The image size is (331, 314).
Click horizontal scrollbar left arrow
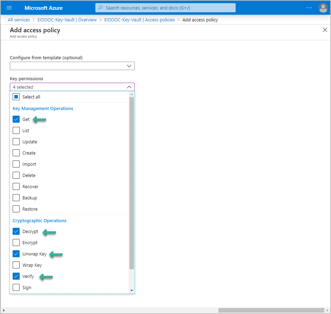coord(4,310)
